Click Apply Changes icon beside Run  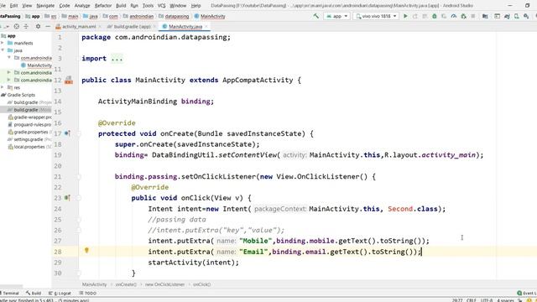click(x=415, y=16)
